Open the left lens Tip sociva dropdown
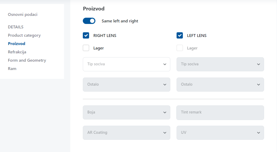 tap(220, 64)
